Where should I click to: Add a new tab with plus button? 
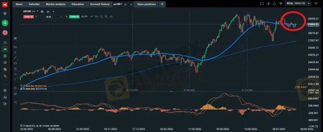tap(162, 4)
